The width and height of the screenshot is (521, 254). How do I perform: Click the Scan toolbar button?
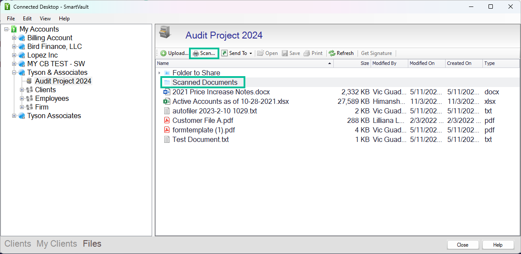tap(204, 53)
